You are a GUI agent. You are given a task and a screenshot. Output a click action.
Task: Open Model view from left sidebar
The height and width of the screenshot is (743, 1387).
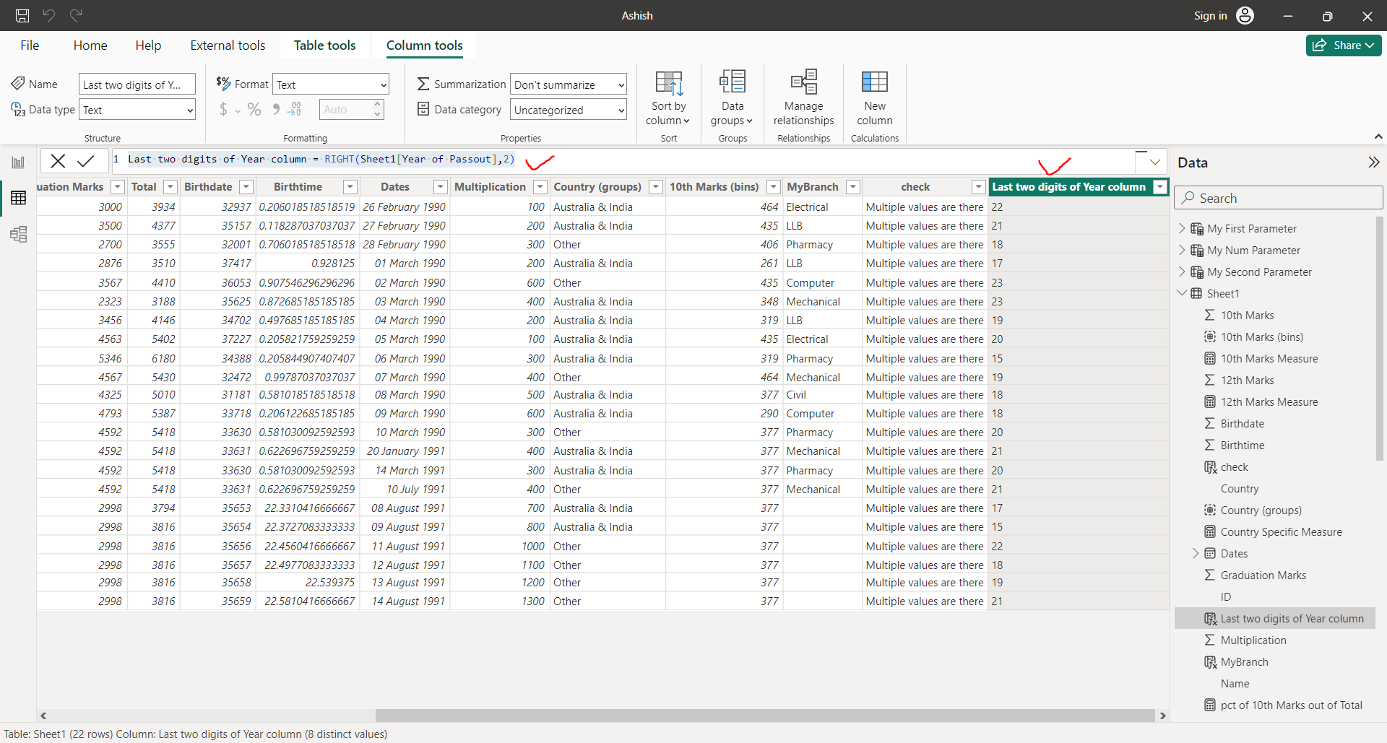click(x=18, y=234)
